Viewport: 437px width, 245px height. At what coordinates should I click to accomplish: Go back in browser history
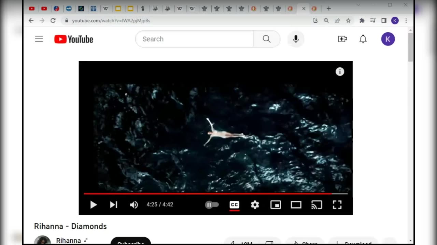coord(31,20)
